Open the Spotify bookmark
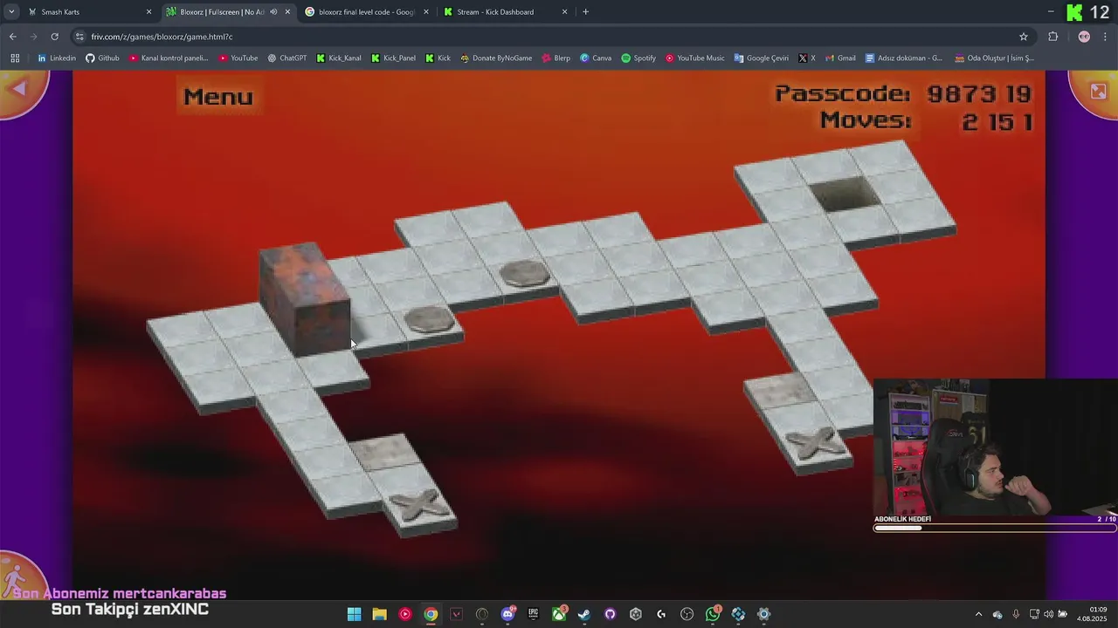The image size is (1118, 628). click(x=638, y=58)
